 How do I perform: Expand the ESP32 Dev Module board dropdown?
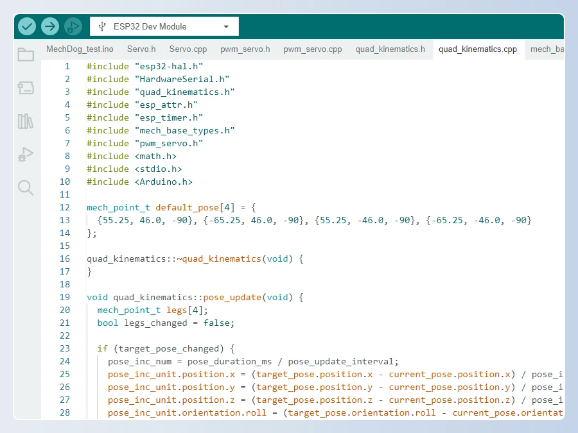pos(164,26)
